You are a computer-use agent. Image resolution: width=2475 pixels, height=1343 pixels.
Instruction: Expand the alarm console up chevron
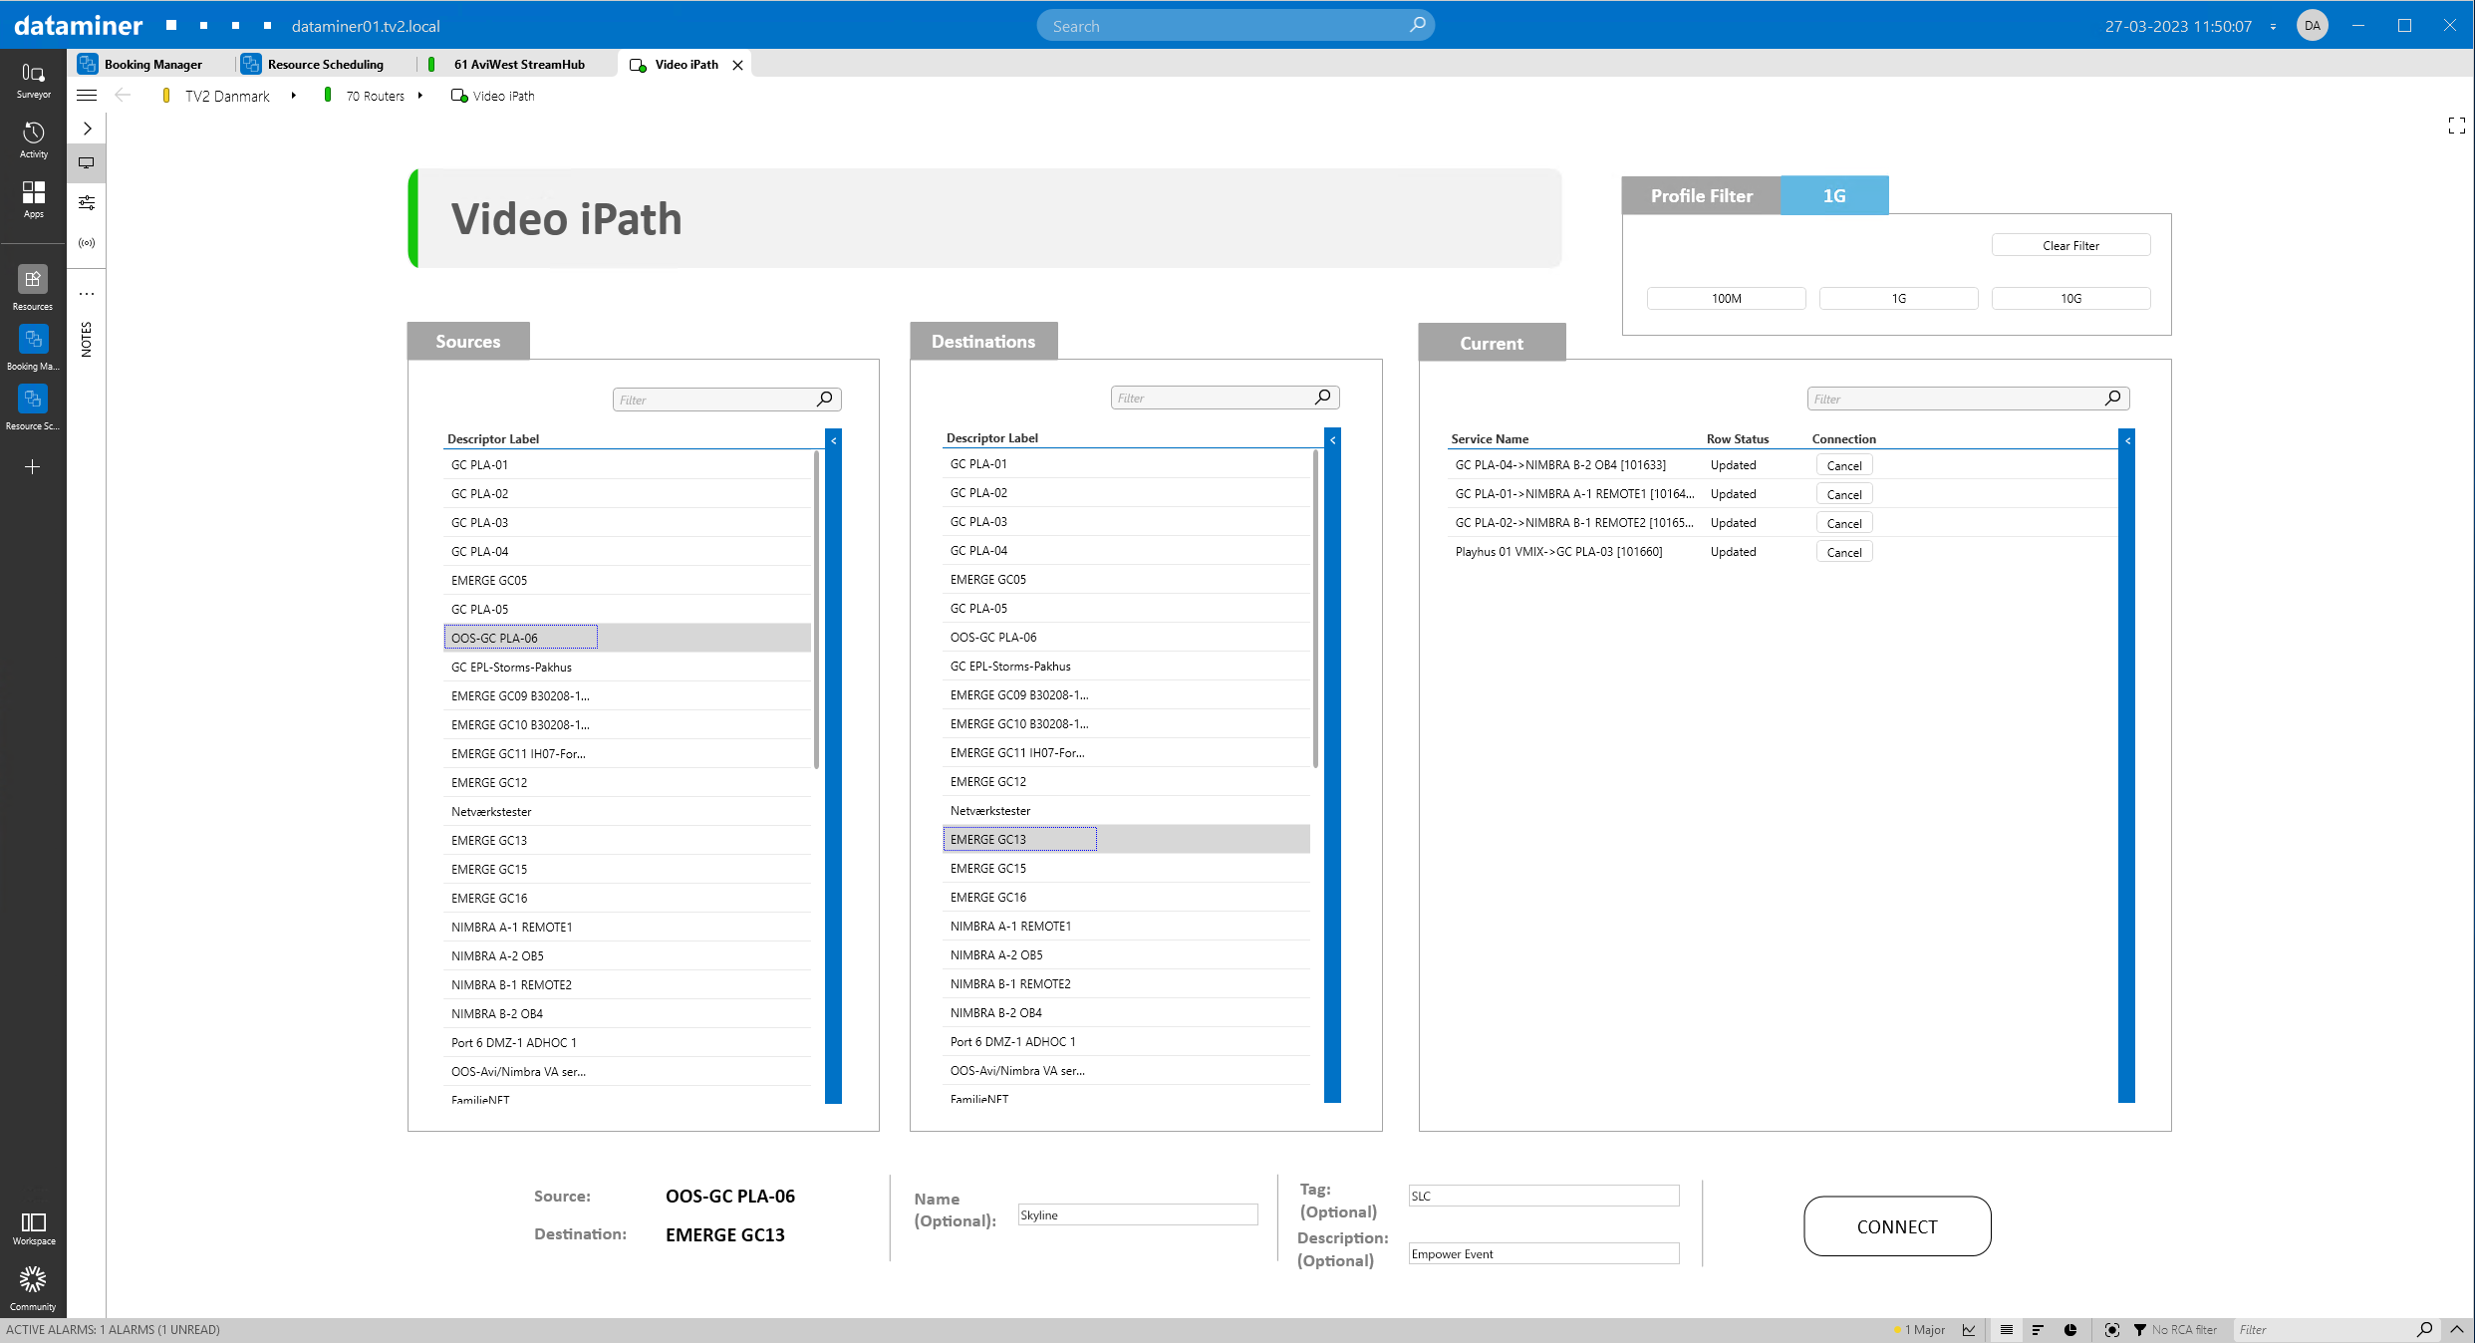(2457, 1330)
